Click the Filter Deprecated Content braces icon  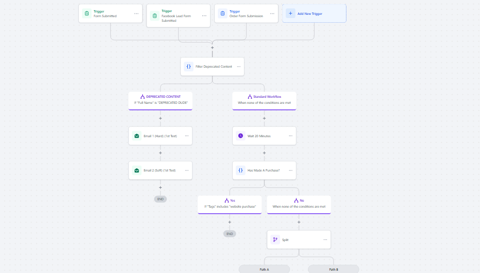189,66
